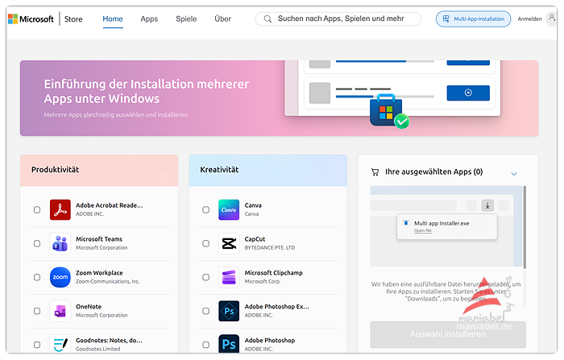Viewport: 564px width, 360px height.
Task: Click the Zoom Communications, Inc. publisher text
Action: click(107, 282)
